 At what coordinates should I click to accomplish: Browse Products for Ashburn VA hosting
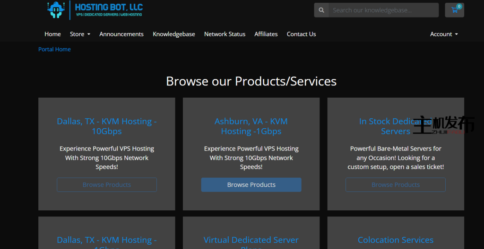(251, 185)
